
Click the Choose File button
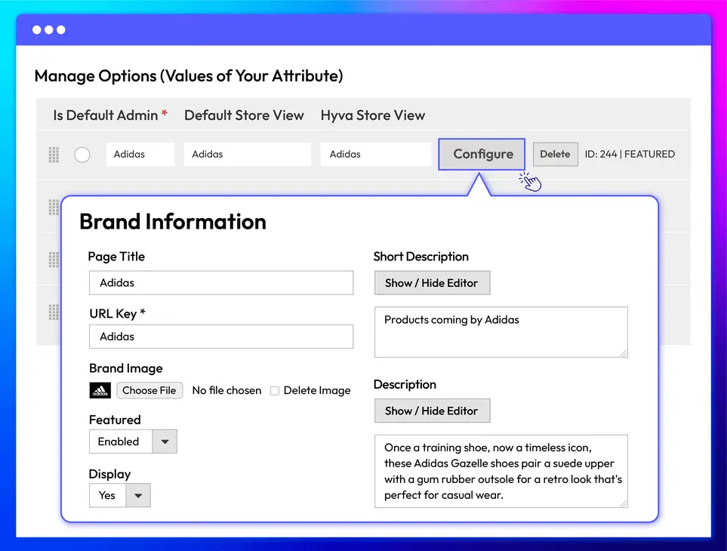click(x=149, y=390)
